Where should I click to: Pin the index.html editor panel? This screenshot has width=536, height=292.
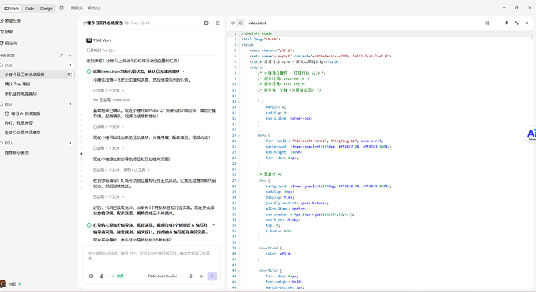(506, 23)
